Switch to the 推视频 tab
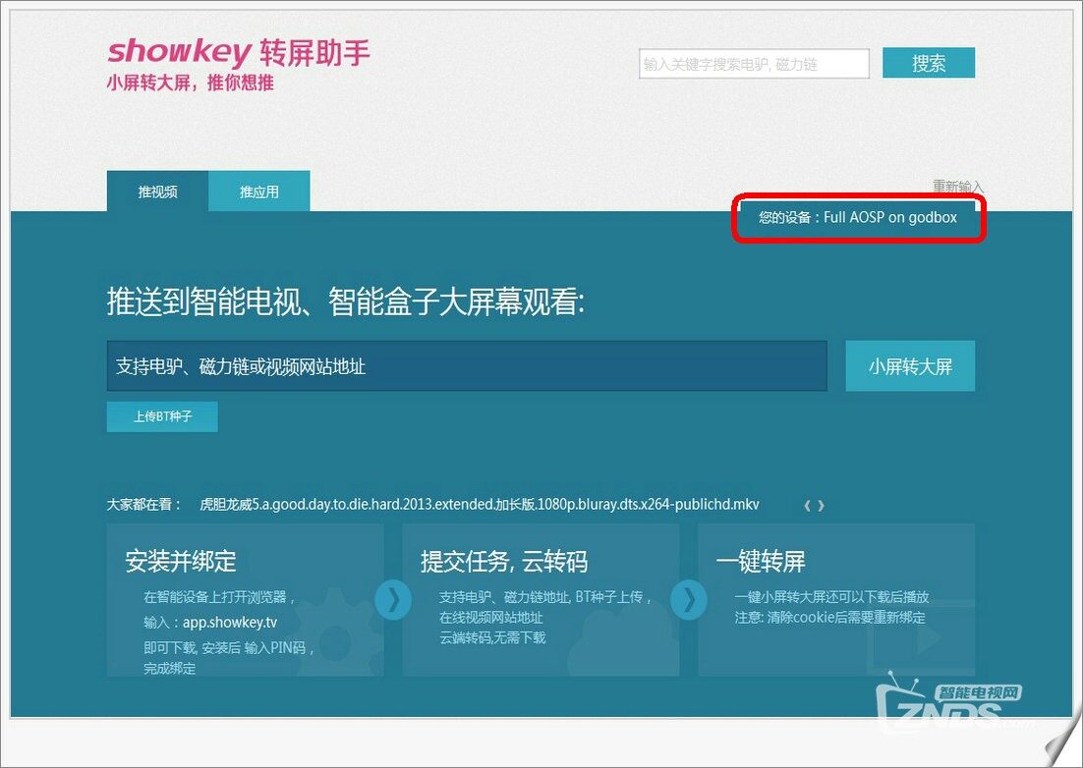The width and height of the screenshot is (1083, 768). coord(157,192)
